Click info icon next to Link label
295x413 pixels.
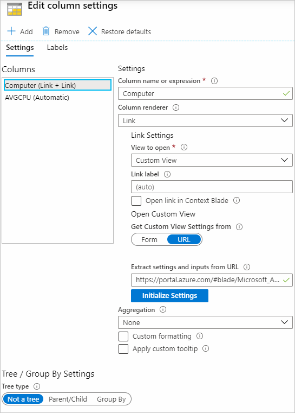(167, 174)
